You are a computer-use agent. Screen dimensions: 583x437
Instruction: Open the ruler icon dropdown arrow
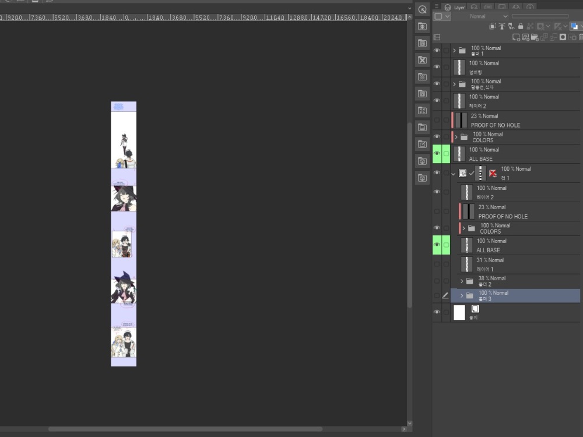coord(565,26)
